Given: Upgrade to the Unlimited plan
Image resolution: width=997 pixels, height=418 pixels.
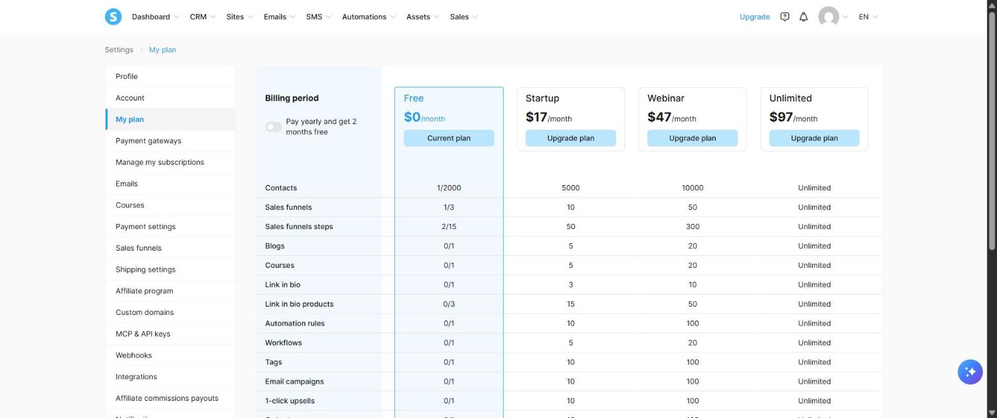Looking at the screenshot, I should (814, 138).
